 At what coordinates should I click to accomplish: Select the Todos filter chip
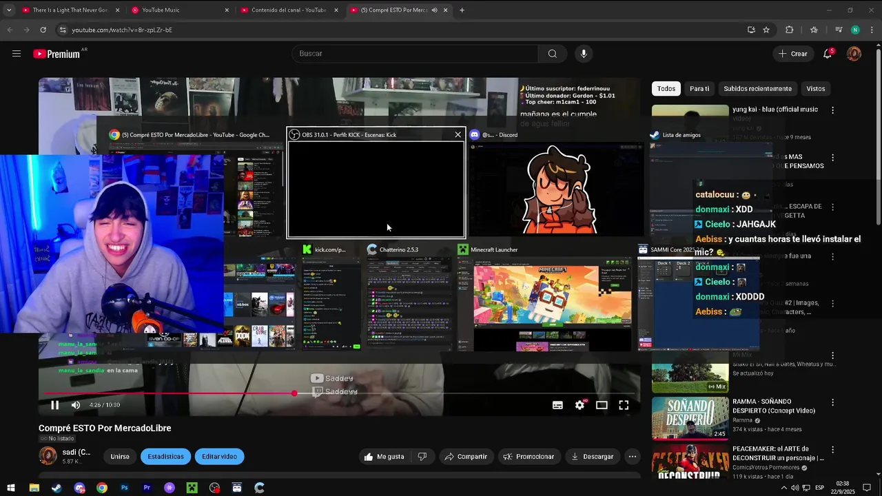point(666,89)
